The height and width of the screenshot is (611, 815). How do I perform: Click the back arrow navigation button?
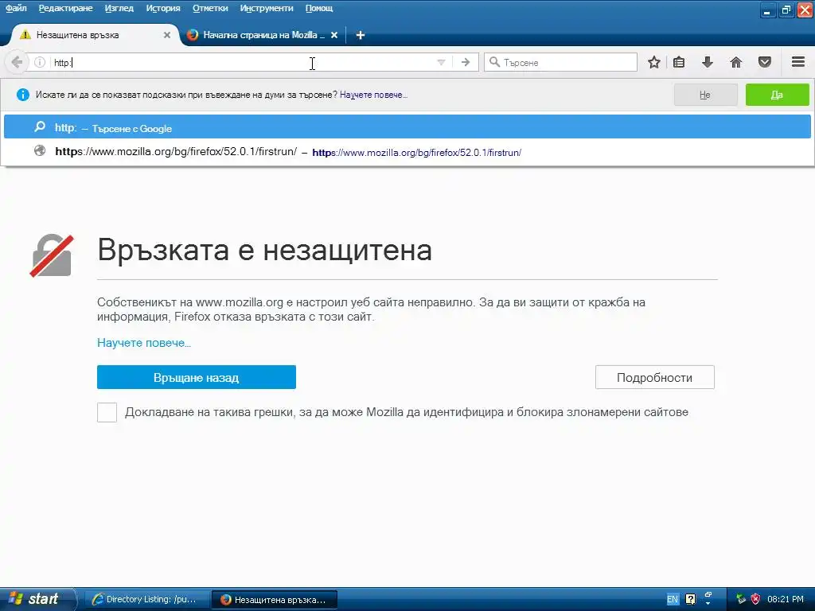[x=17, y=62]
